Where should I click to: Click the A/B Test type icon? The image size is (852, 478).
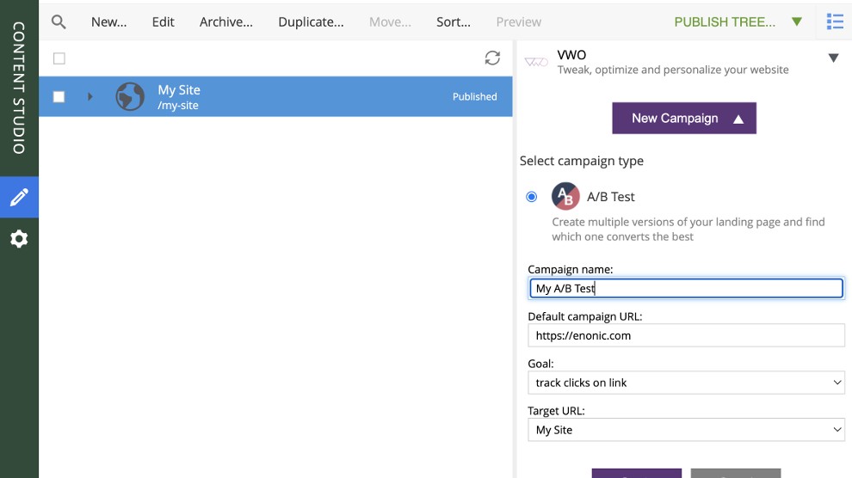point(565,196)
